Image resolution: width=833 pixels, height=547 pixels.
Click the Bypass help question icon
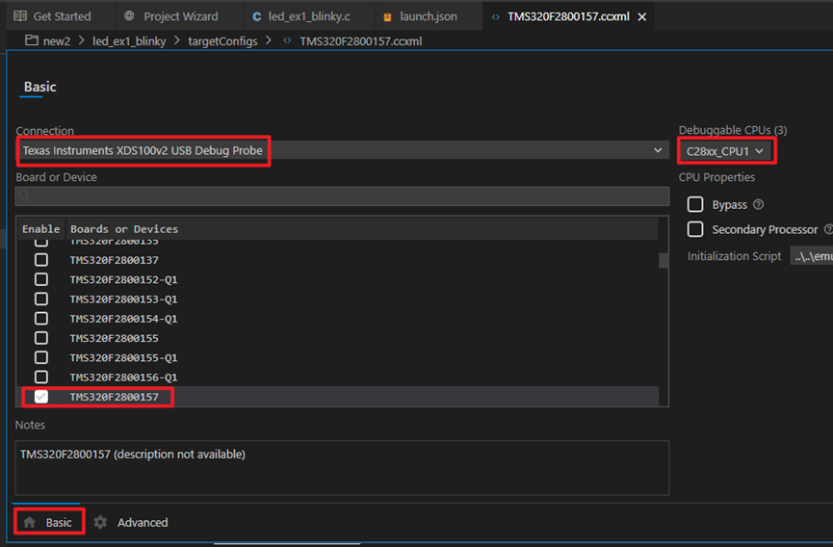coord(759,204)
